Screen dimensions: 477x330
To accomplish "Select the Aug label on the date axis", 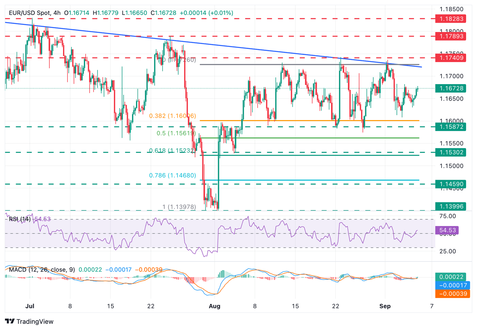I will 215,306.
